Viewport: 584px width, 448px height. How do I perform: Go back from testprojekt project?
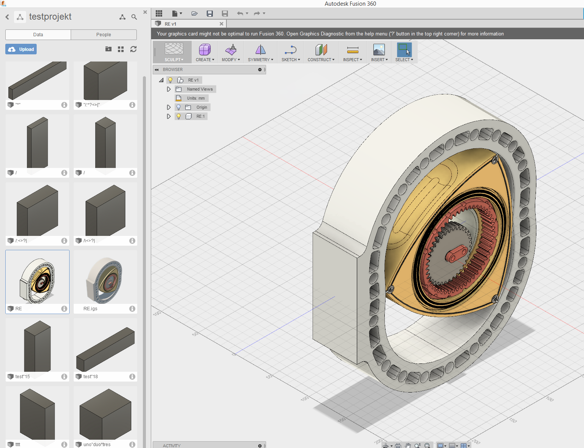pyautogui.click(x=7, y=17)
